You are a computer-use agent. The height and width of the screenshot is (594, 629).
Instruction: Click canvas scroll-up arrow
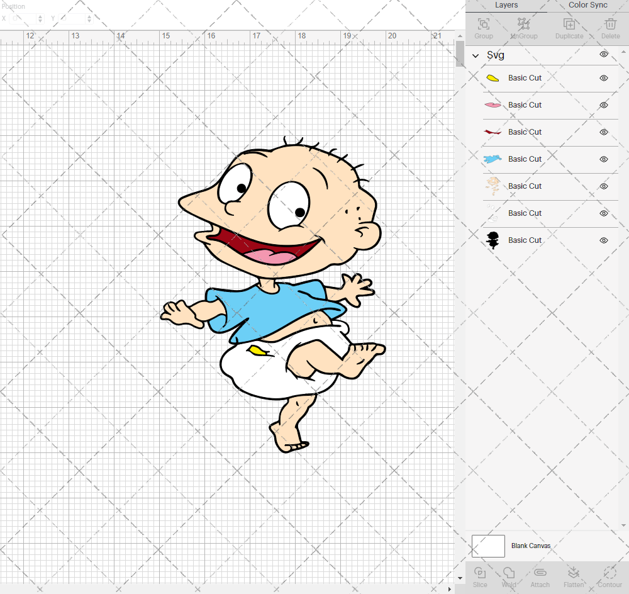460,36
